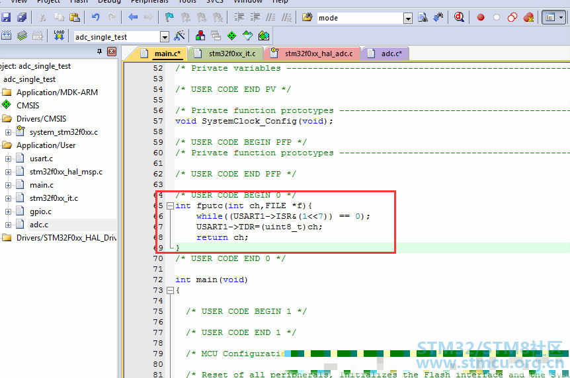Image resolution: width=570 pixels, height=378 pixels.
Task: Click the Manage Multi-Project Workspace icon
Action: (216, 36)
